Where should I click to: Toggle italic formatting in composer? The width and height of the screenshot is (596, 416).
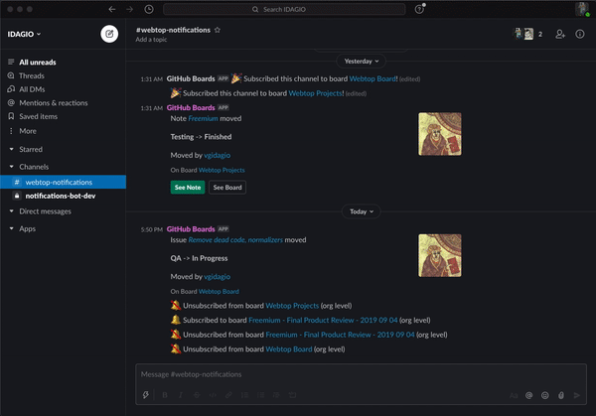181,395
